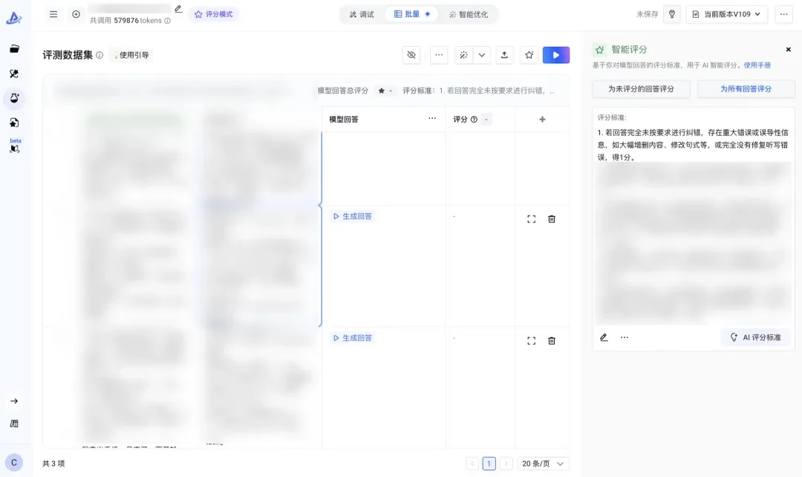Click the 为所有回答评分 button

(x=746, y=88)
